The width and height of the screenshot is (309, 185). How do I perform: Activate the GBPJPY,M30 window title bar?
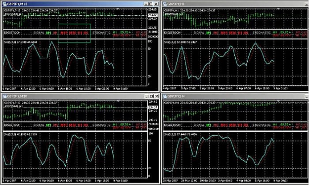80,96
